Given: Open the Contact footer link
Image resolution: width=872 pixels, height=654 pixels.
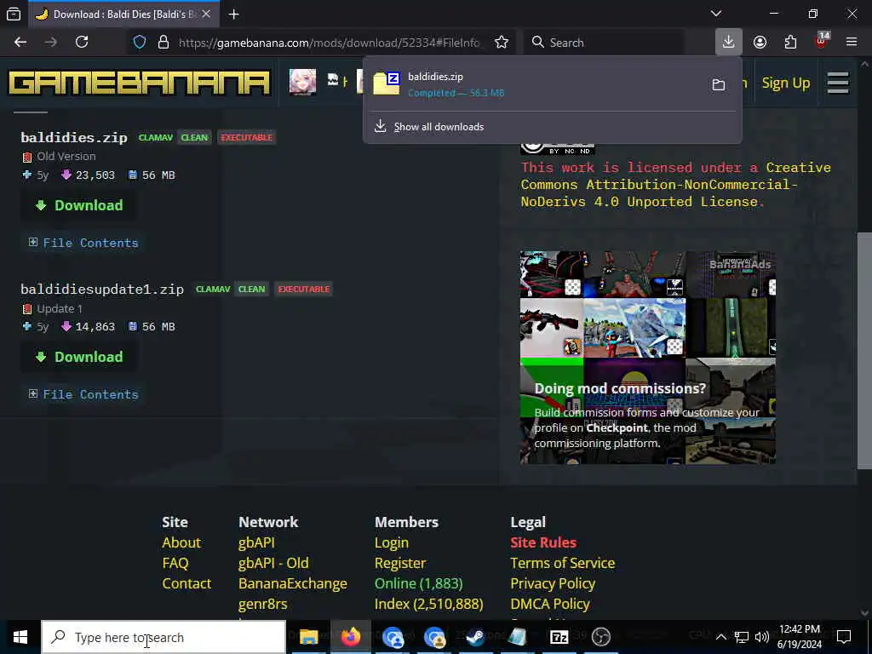Looking at the screenshot, I should tap(186, 583).
